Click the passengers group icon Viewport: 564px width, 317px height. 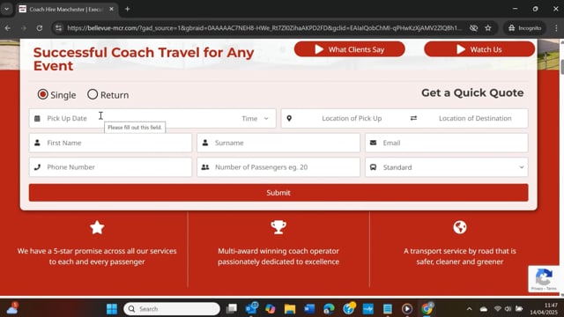coord(205,167)
